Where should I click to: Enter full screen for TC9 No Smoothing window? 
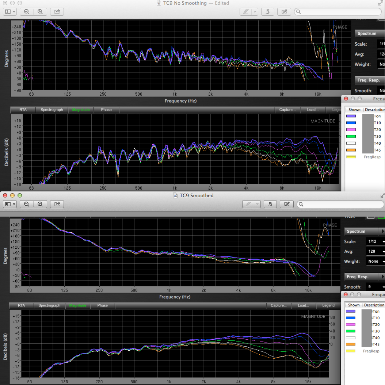[x=380, y=3]
